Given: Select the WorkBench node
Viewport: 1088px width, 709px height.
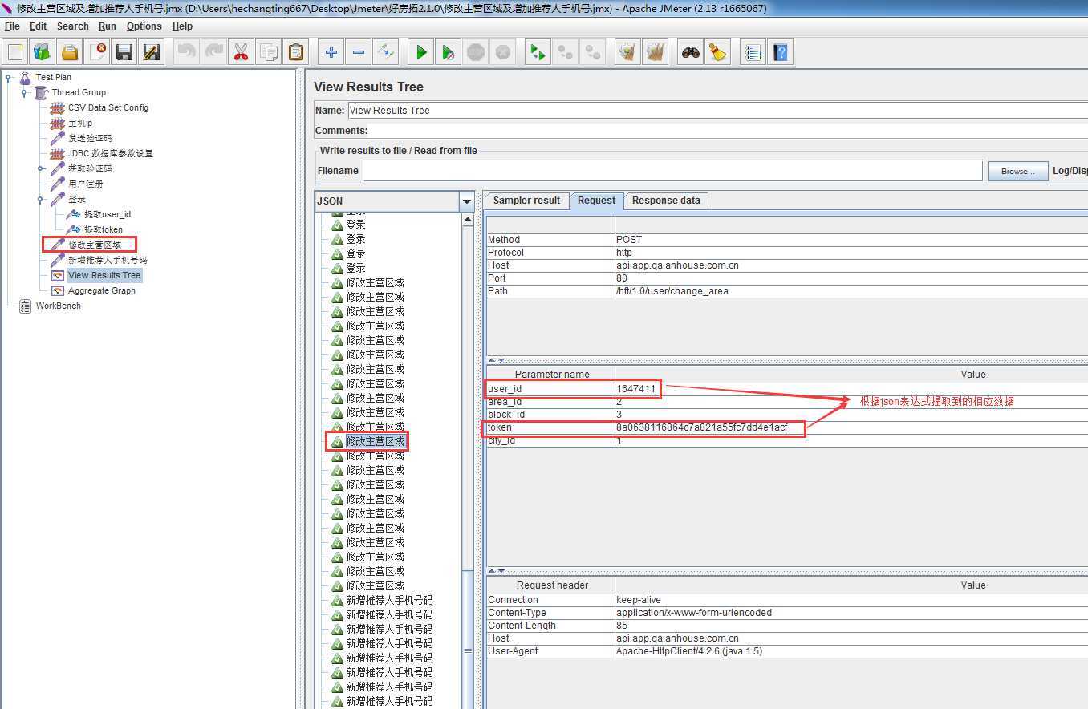Looking at the screenshot, I should click(x=59, y=306).
